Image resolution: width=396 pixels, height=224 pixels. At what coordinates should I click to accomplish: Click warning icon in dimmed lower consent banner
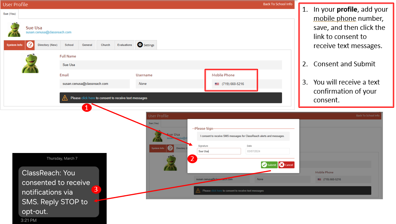[x=198, y=190]
